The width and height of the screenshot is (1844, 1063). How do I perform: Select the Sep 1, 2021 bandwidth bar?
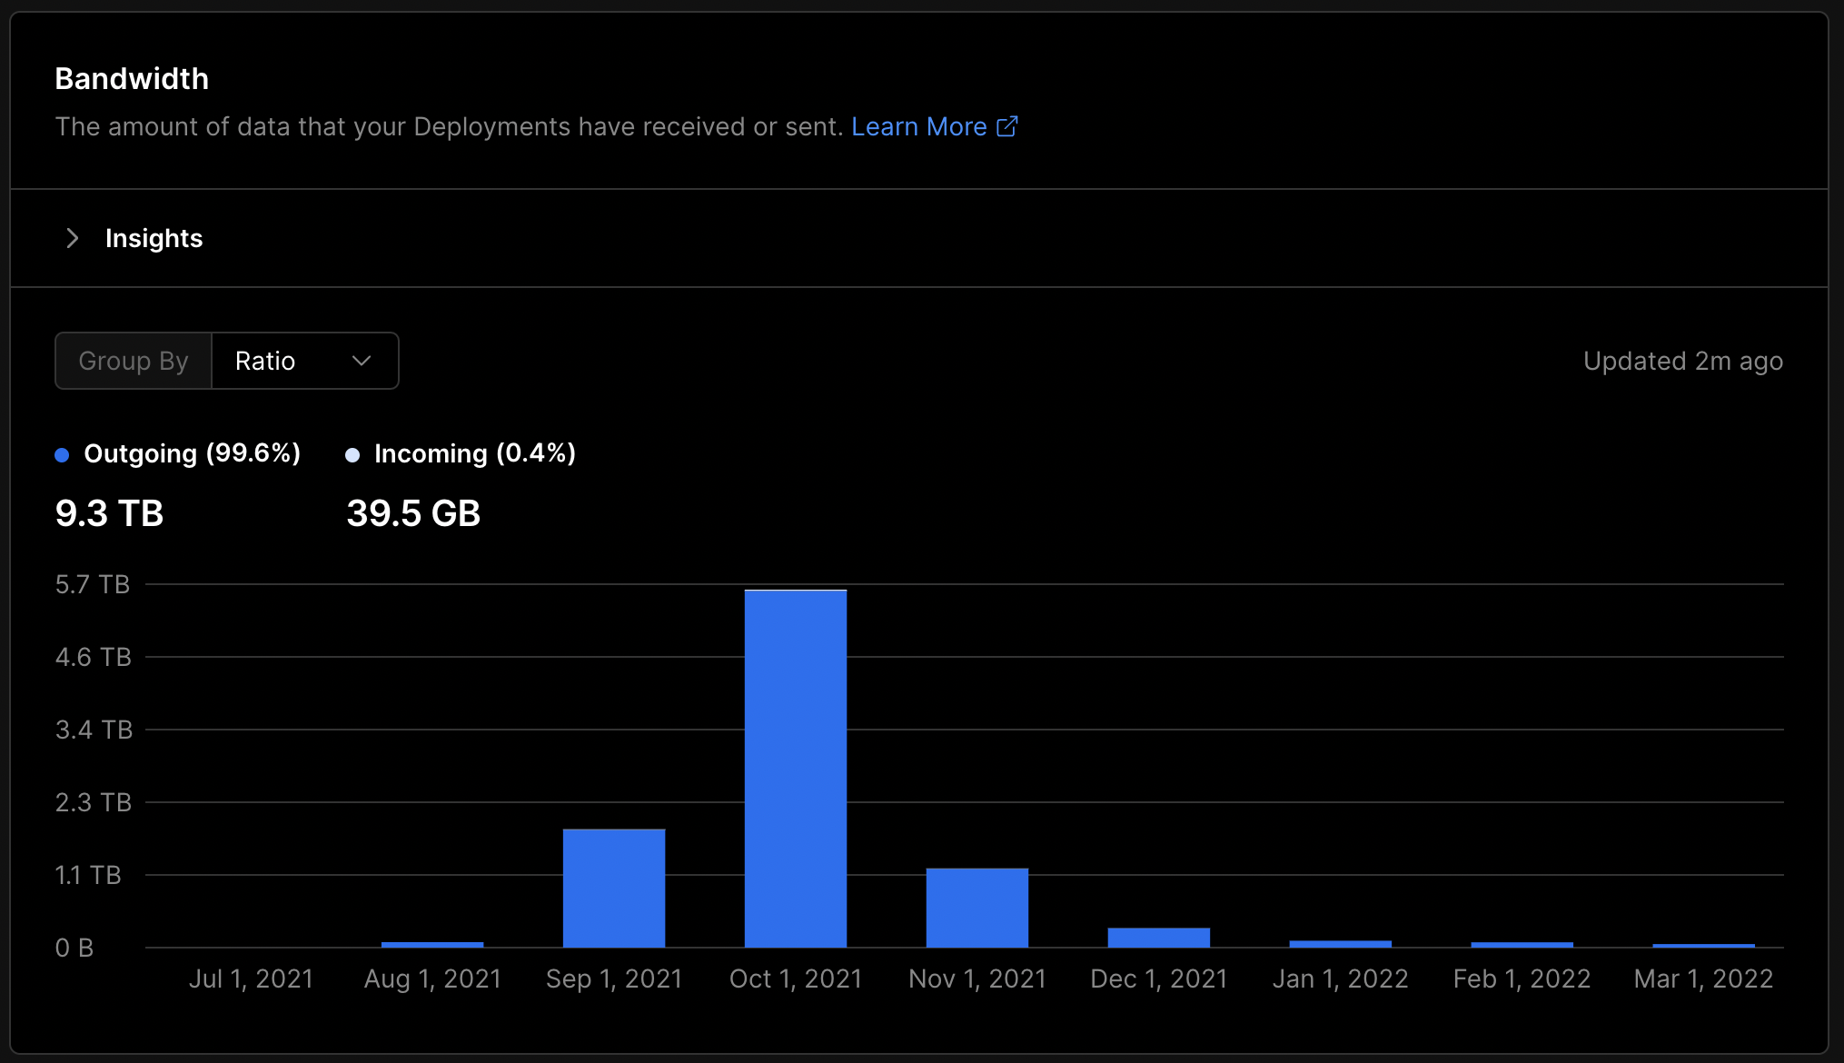(614, 888)
